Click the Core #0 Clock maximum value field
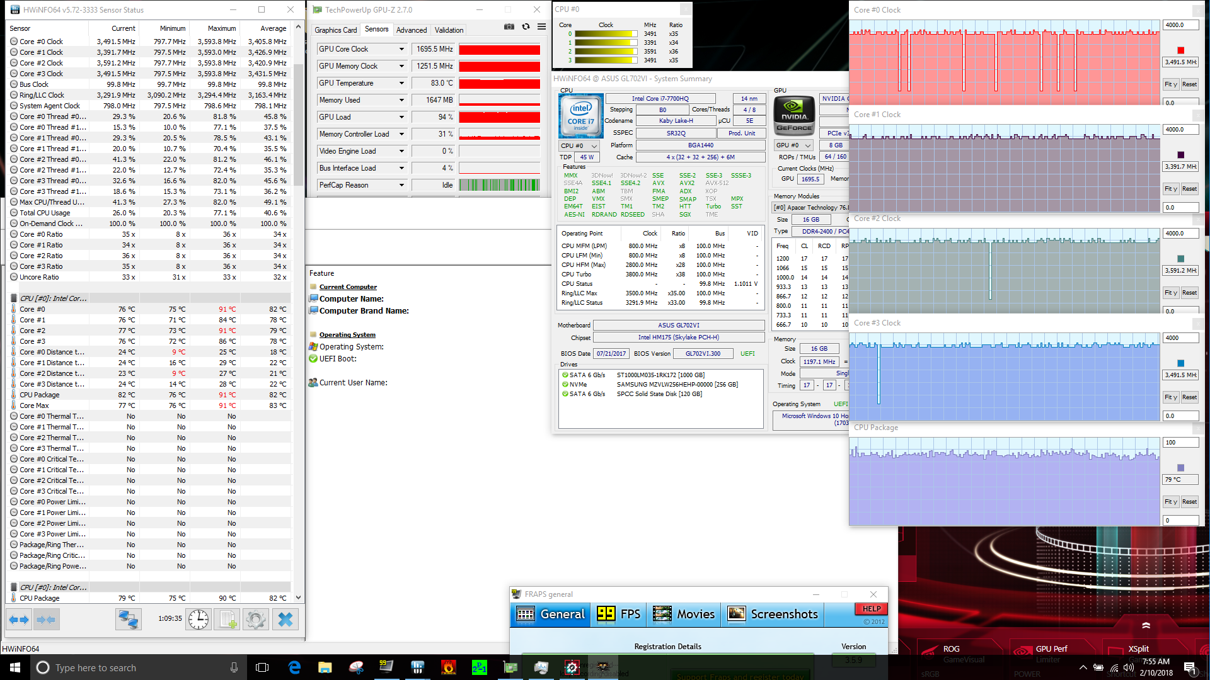 point(1180,25)
